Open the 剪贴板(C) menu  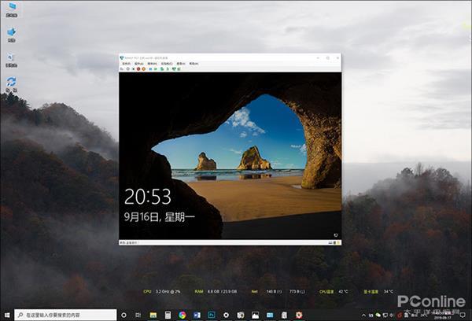167,64
